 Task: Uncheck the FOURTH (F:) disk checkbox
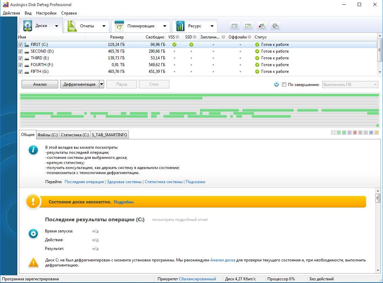point(20,65)
